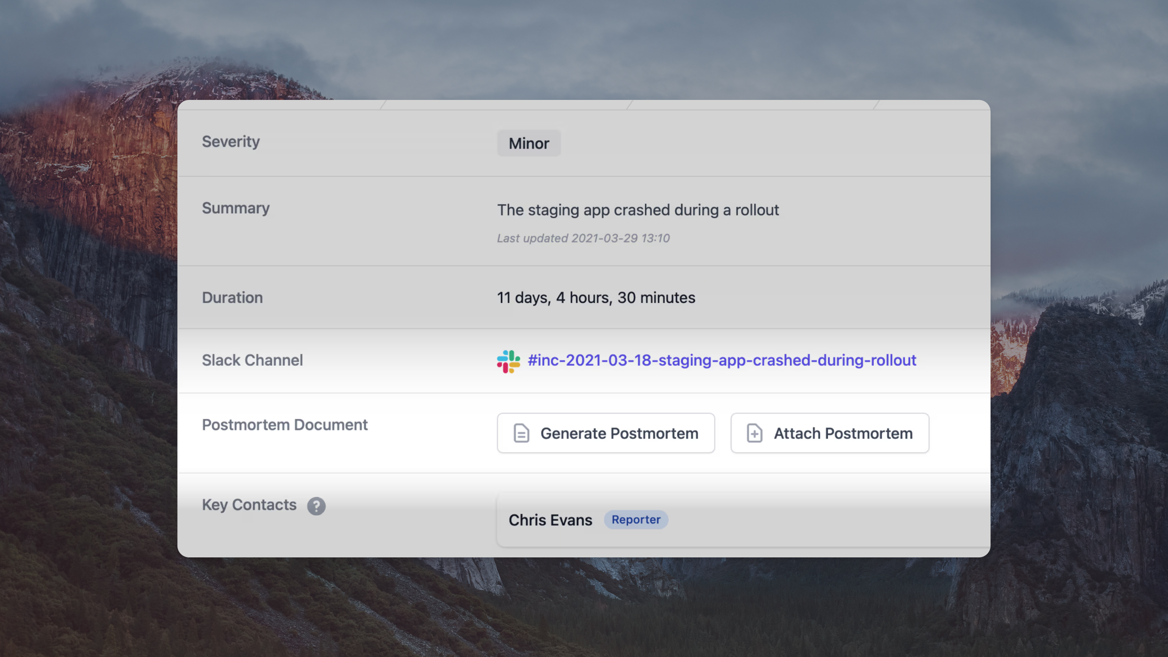Click the summary text about staging app crash
This screenshot has height=657, width=1168.
(638, 210)
